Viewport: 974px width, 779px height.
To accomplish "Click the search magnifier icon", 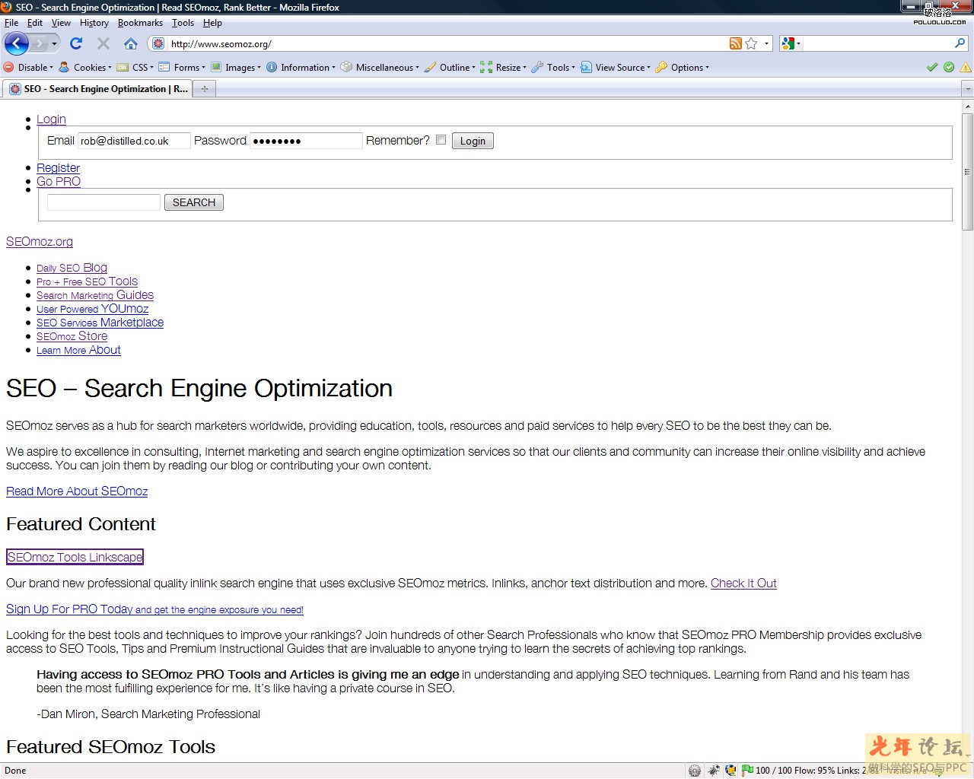I will [x=960, y=43].
